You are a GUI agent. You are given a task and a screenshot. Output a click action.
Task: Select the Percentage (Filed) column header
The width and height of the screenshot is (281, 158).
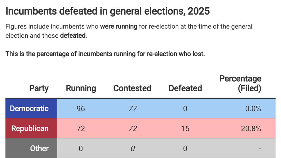(x=240, y=83)
